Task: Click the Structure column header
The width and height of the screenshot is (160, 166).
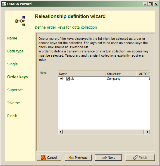Action: tap(121, 74)
